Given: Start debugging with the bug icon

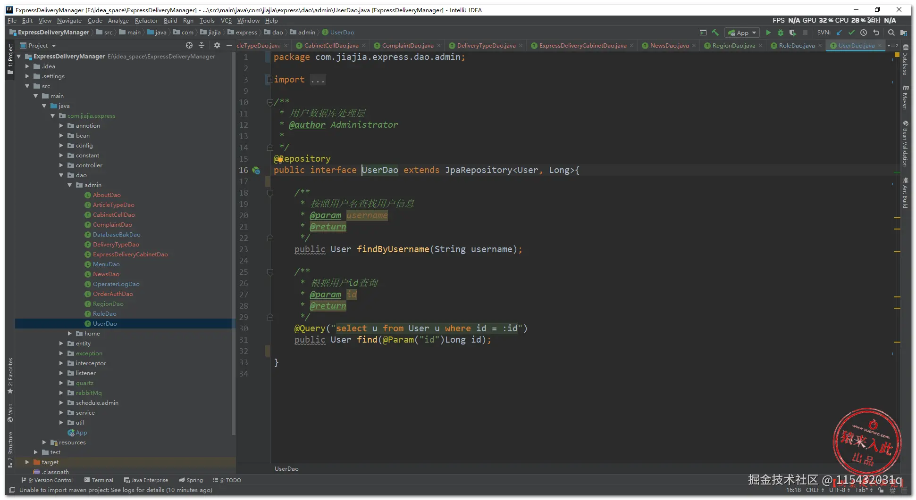Looking at the screenshot, I should [781, 33].
